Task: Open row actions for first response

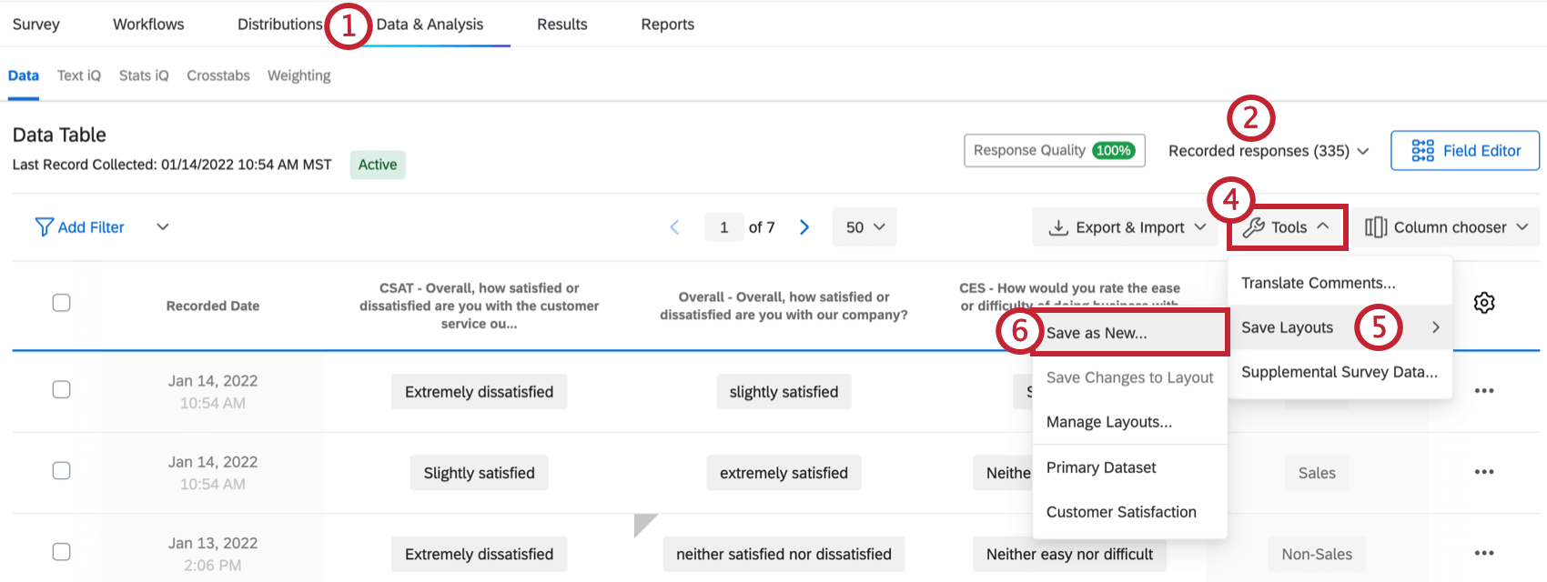Action: point(1483,391)
